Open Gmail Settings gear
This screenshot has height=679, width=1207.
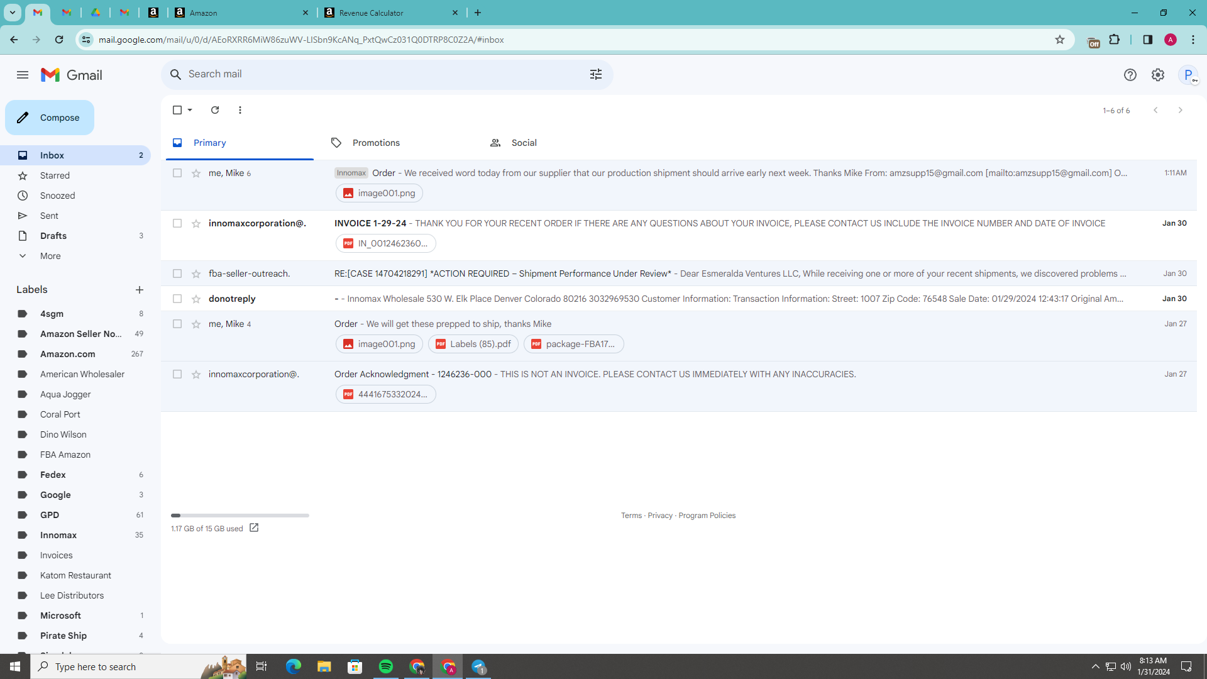tap(1158, 75)
